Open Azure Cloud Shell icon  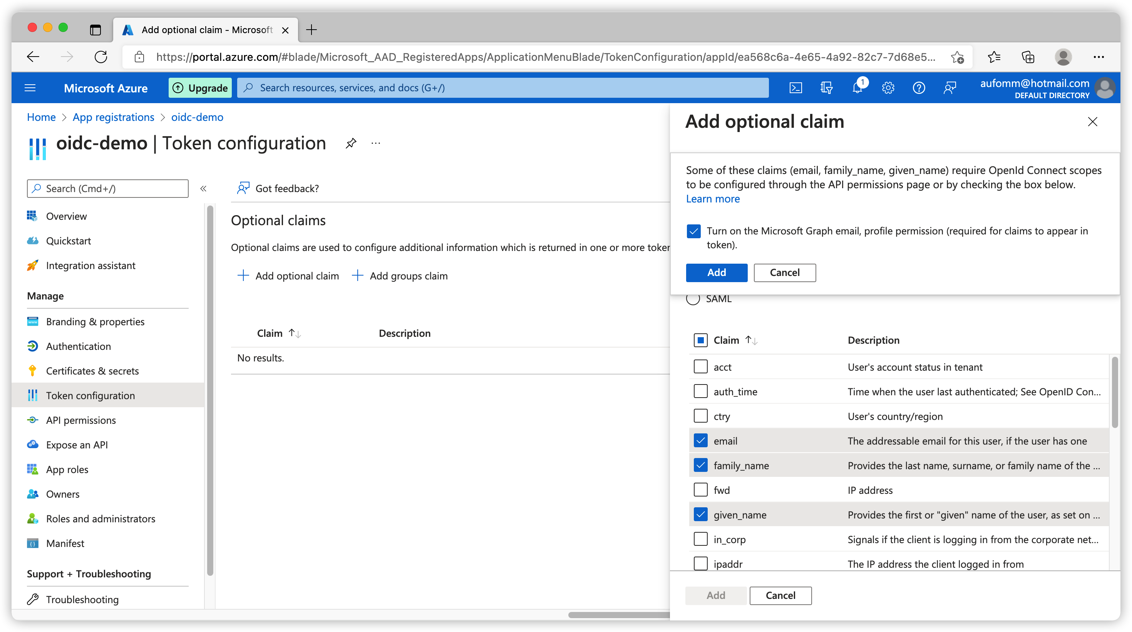(x=796, y=88)
